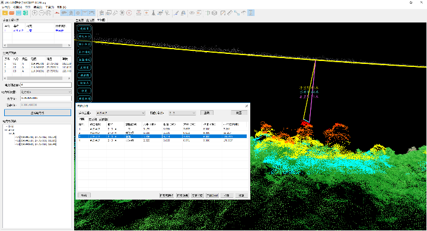The image size is (427, 231).
Task: Click the tower pylon toolbar icon
Action: point(154,13)
